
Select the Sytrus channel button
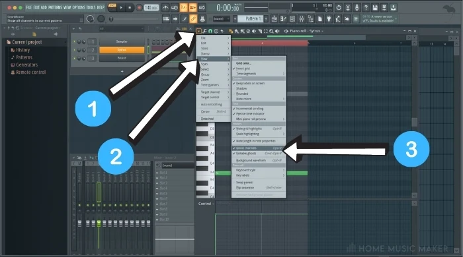pyautogui.click(x=122, y=50)
